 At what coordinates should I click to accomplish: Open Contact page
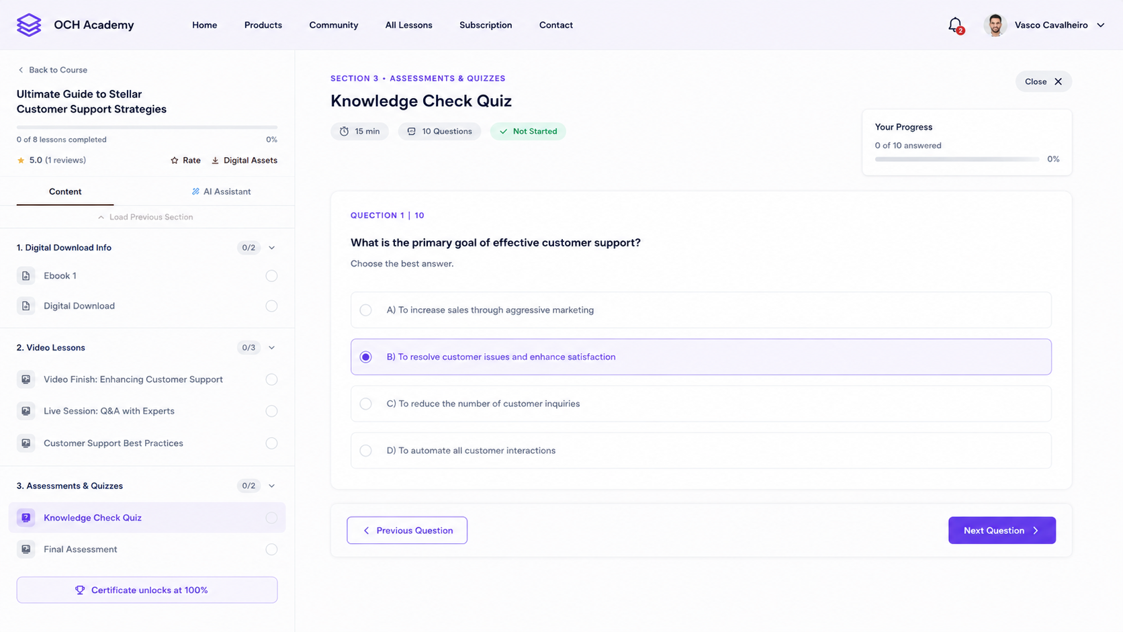click(556, 26)
